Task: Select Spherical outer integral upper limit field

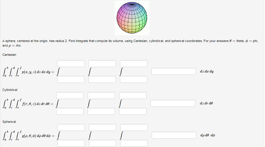Action: pyautogui.click(x=71, y=127)
